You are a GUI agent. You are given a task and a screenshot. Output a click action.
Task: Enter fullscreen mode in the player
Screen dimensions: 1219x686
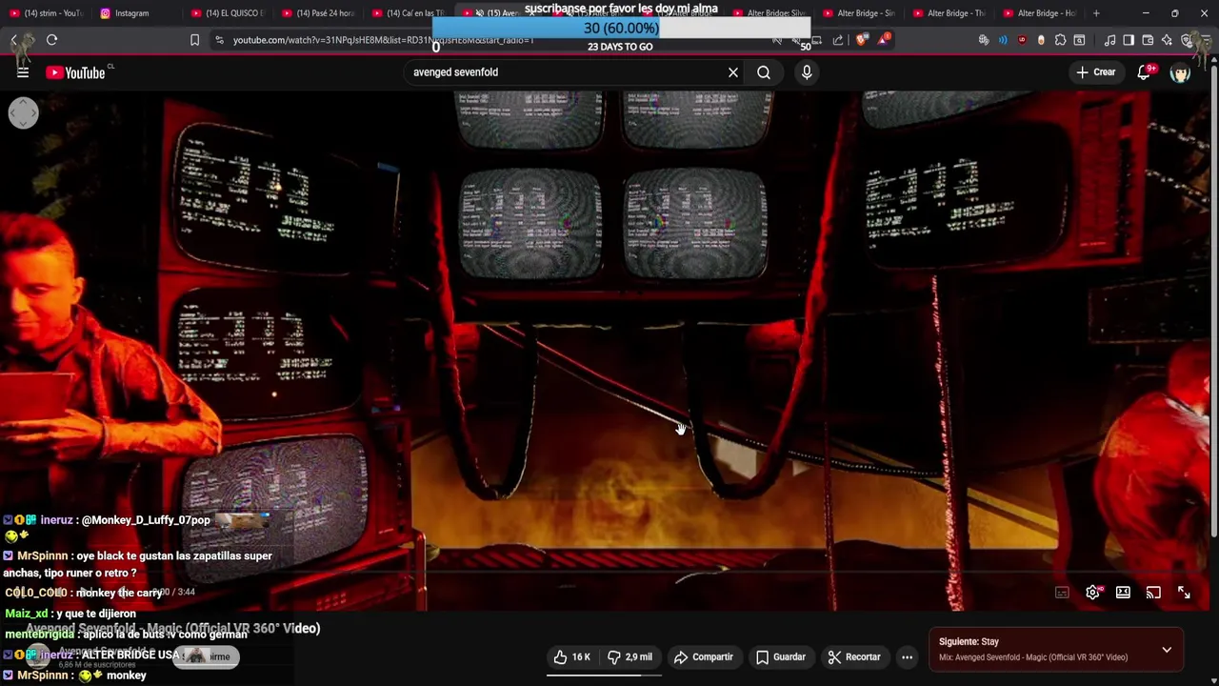pos(1184,593)
